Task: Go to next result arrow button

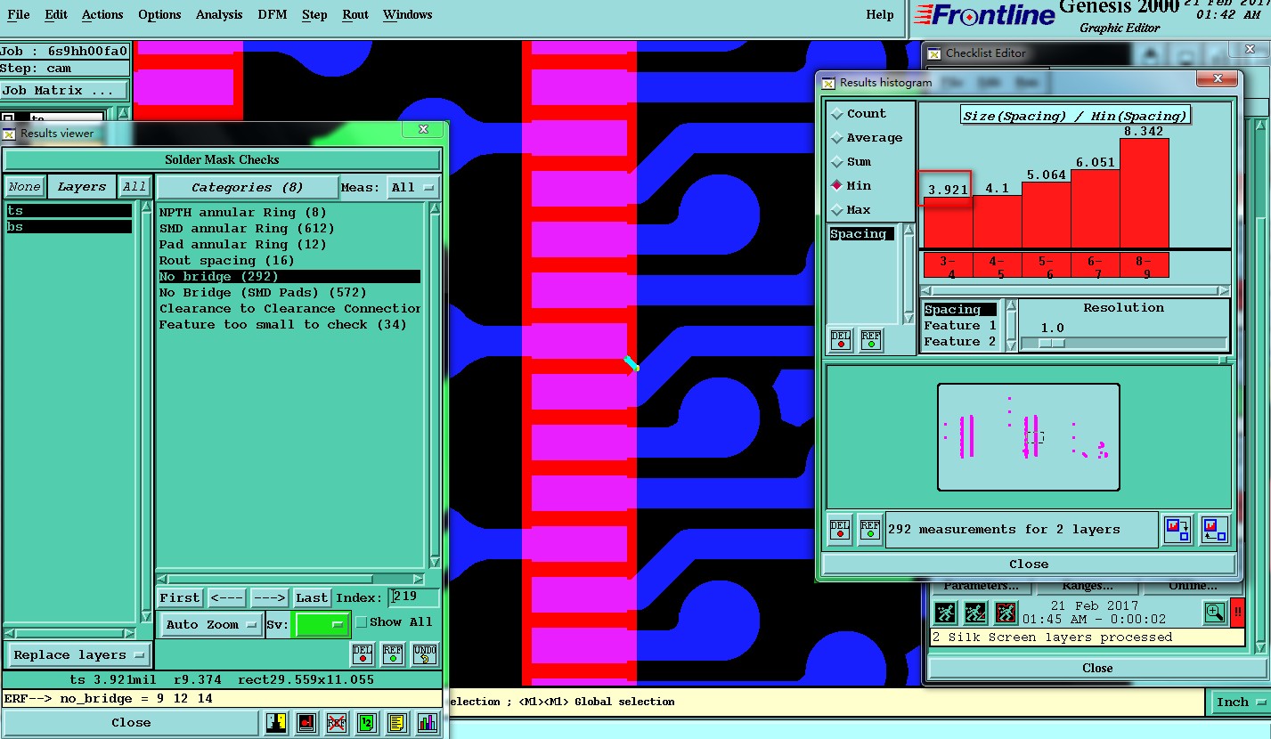Action: click(x=269, y=598)
